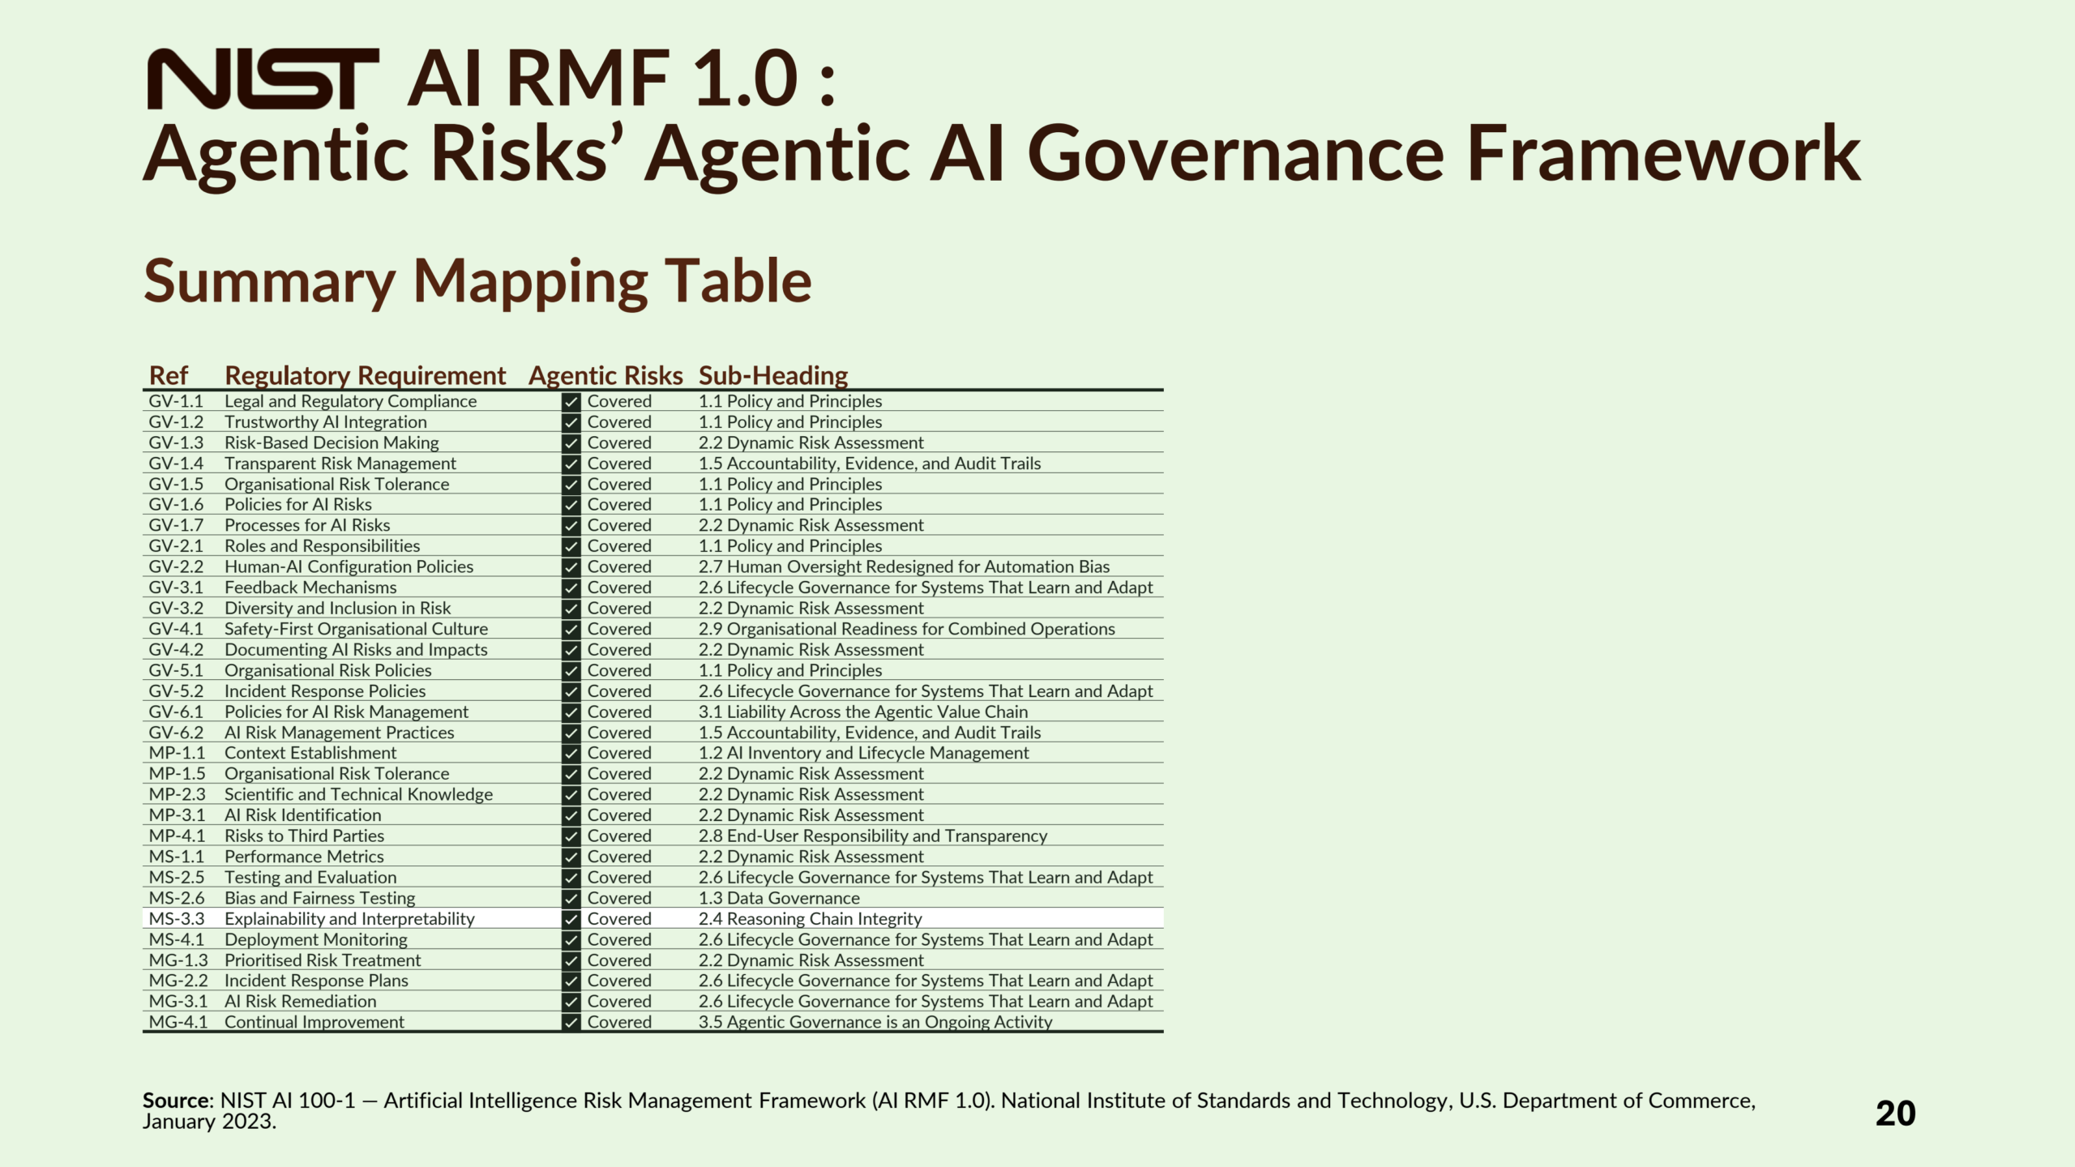Click Documenting AI Risks and Impacts
This screenshot has height=1167, width=2075.
pyautogui.click(x=356, y=650)
